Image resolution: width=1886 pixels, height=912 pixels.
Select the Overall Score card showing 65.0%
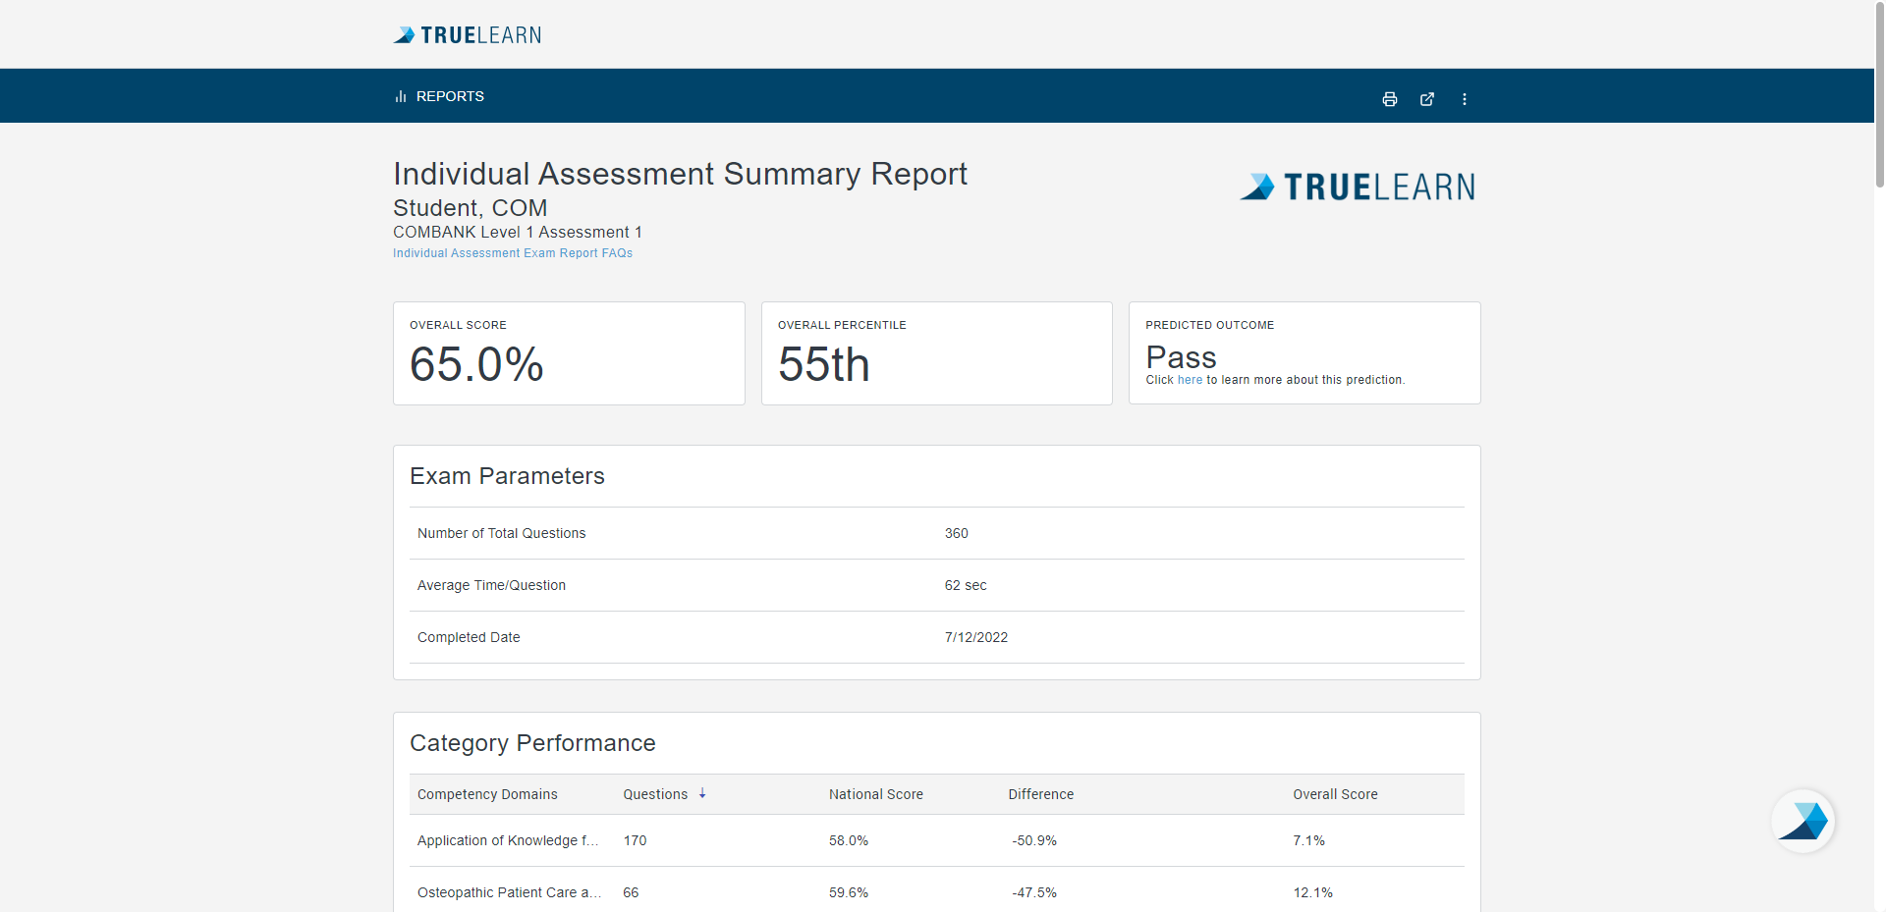point(569,353)
